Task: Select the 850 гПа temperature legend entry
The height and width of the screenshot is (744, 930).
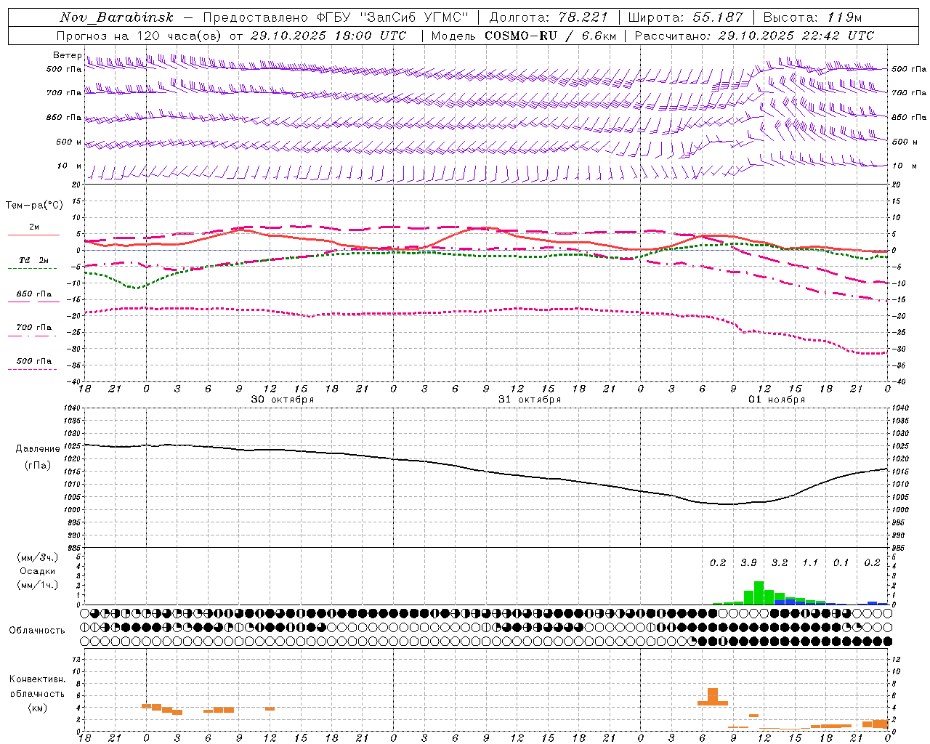Action: [x=34, y=294]
